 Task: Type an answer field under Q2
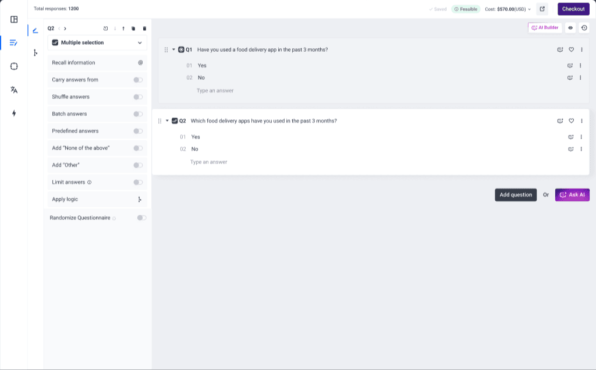209,162
